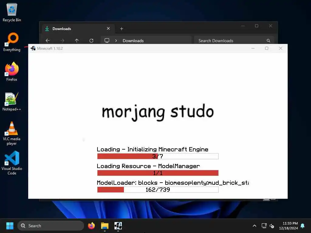Click the This PC monitor icon in address bar
This screenshot has height=233, width=311.
tap(107, 40)
